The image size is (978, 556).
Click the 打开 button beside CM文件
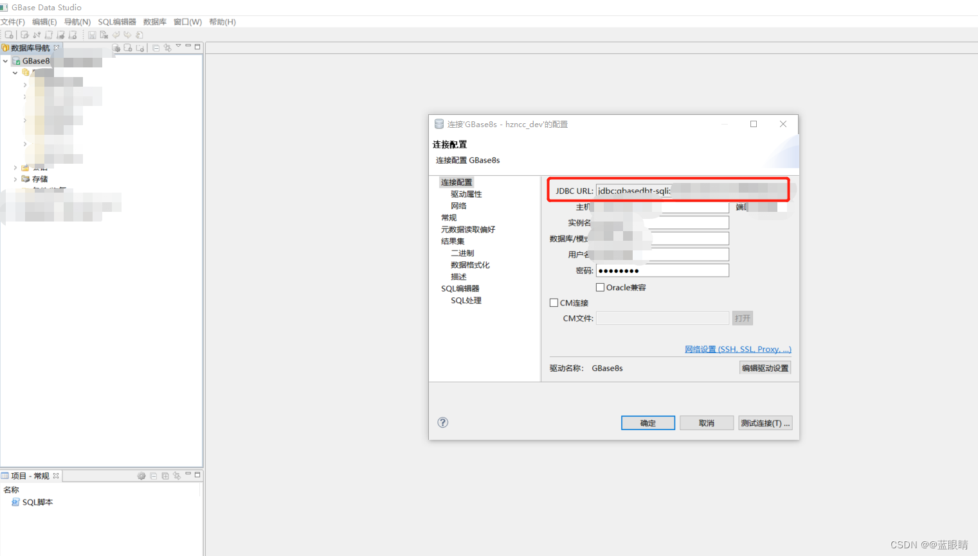pos(743,318)
